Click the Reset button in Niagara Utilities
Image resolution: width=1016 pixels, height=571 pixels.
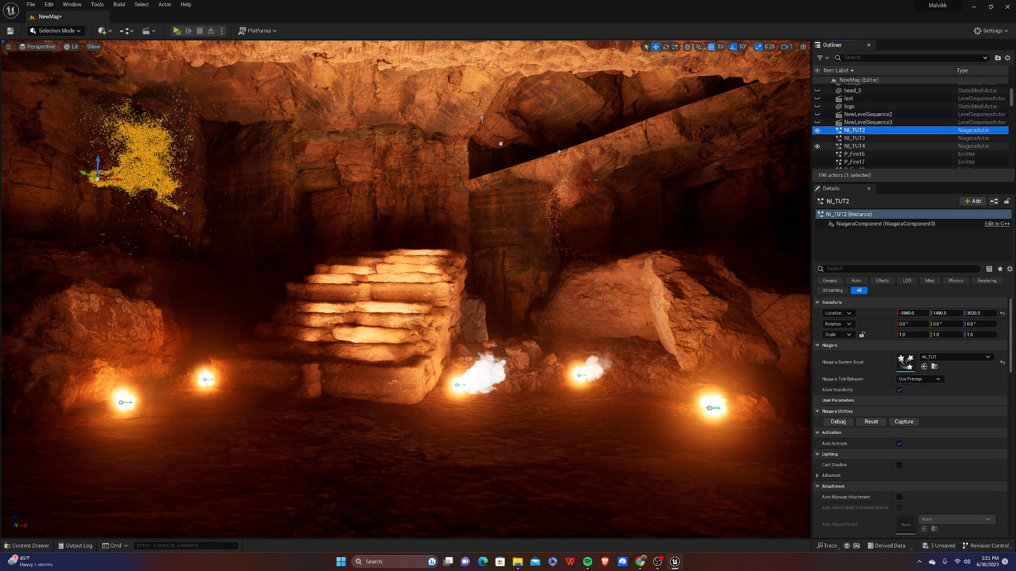coord(871,422)
